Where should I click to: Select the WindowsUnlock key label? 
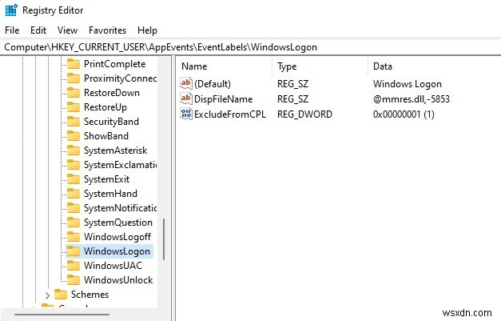(x=118, y=280)
